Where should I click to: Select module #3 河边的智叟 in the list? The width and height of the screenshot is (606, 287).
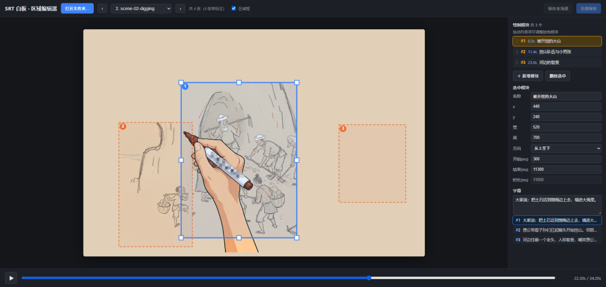pos(557,62)
